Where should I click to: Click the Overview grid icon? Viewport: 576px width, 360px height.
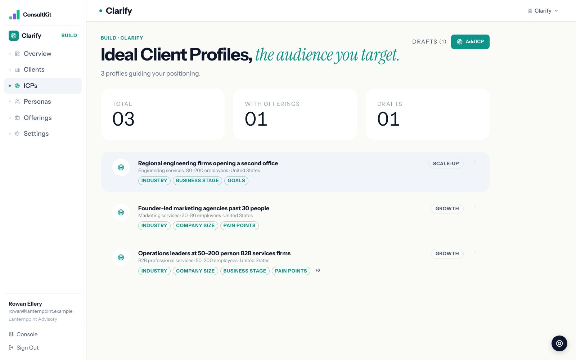(x=17, y=54)
